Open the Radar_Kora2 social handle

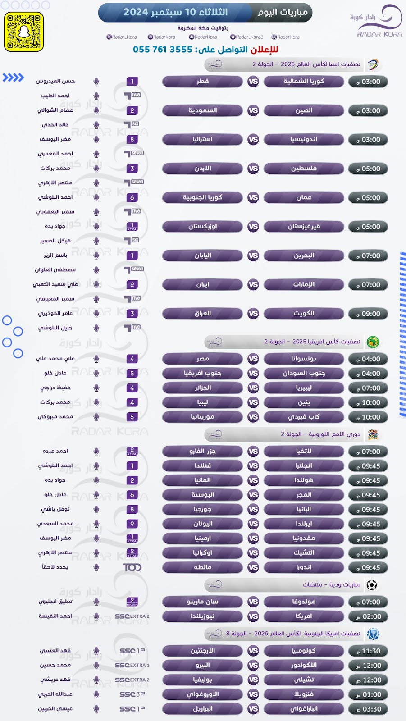(246, 37)
